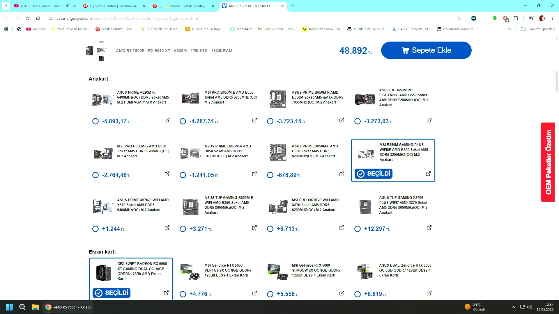Open external link for MSI B850M GAMING PLUS

(x=428, y=174)
